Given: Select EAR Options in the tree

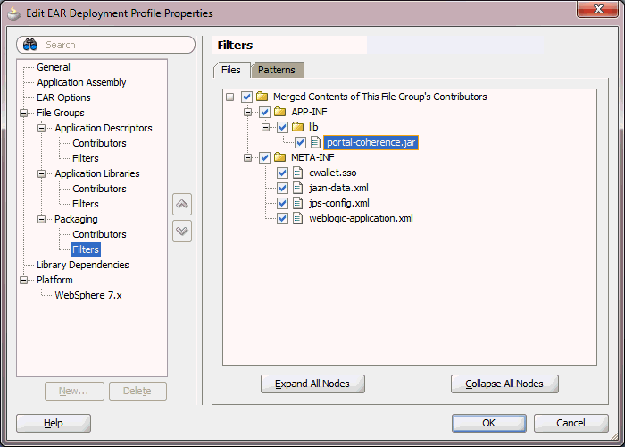Looking at the screenshot, I should pyautogui.click(x=63, y=97).
